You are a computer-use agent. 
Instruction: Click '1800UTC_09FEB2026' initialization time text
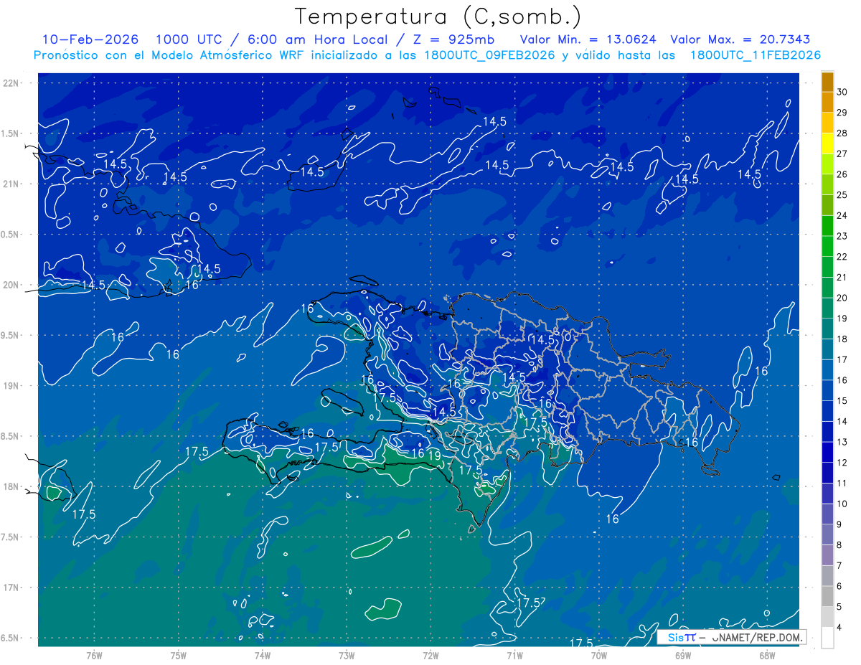pyautogui.click(x=489, y=55)
